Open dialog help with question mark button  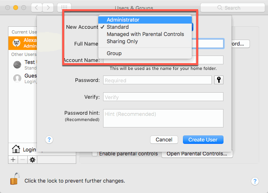(49, 140)
